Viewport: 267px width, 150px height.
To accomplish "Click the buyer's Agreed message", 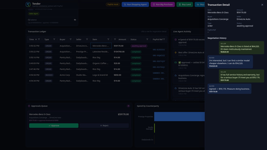I will pyautogui.click(x=229, y=89).
